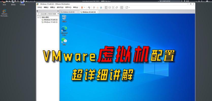The image size is (212, 101).
Task: Click the Microsoft Edge shortcut in the guest
Action: coord(64,31)
